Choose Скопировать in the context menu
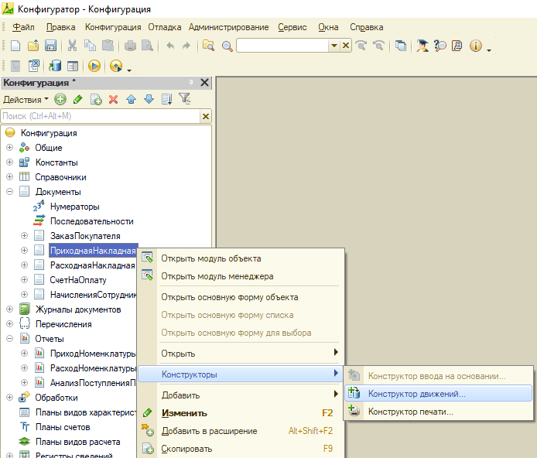The width and height of the screenshot is (537, 458). point(241,449)
